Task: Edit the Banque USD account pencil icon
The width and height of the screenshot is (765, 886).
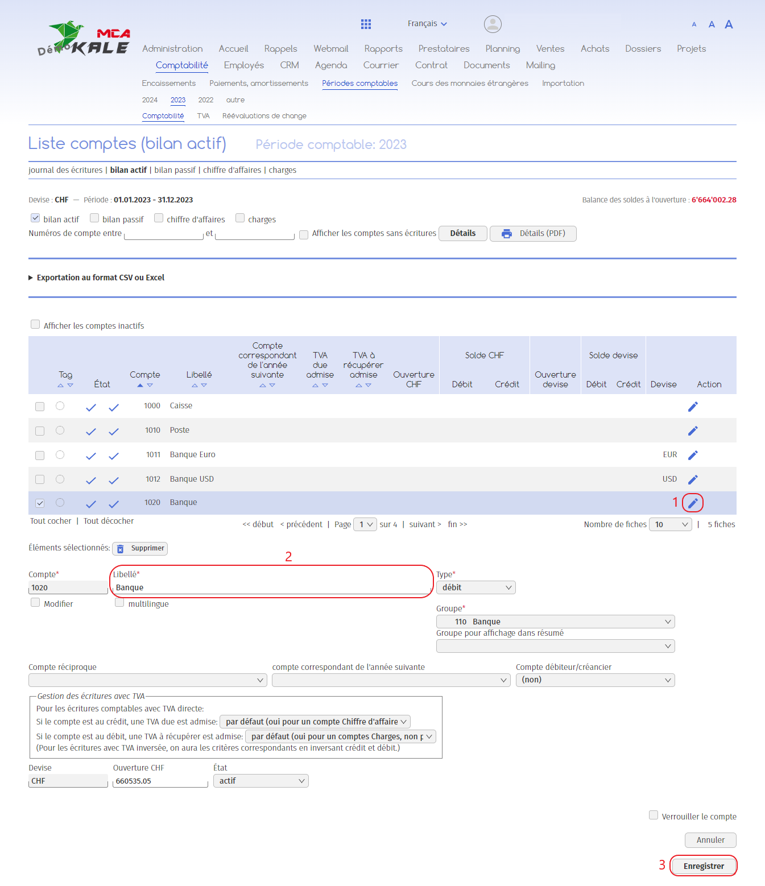Action: click(693, 479)
